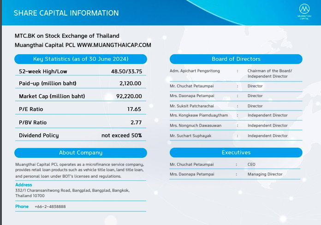
Task: Click the name Mrs. Kongkeaw Piamduaytham
Action: 199,115
